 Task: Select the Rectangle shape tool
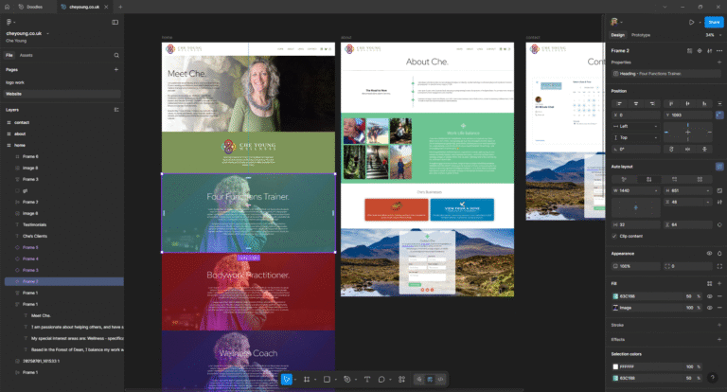[x=327, y=380]
